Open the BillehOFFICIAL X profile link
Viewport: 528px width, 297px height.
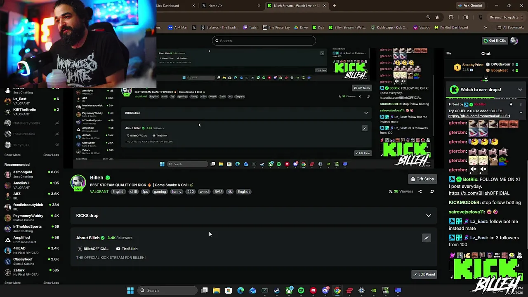pos(93,249)
